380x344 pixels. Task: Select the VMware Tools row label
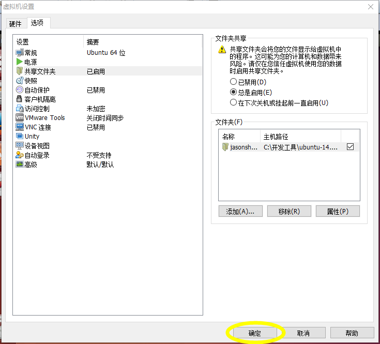[45, 118]
